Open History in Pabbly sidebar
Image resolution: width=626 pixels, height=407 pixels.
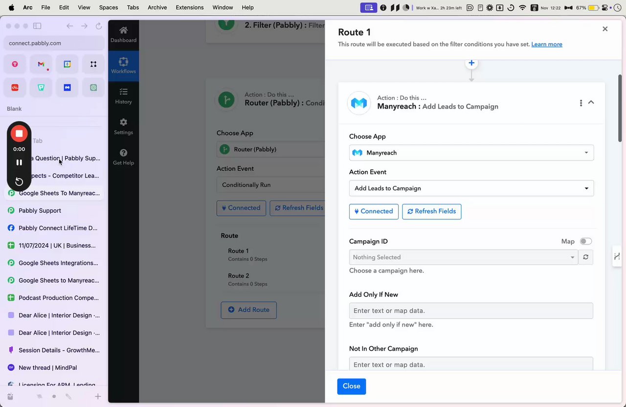pyautogui.click(x=123, y=96)
